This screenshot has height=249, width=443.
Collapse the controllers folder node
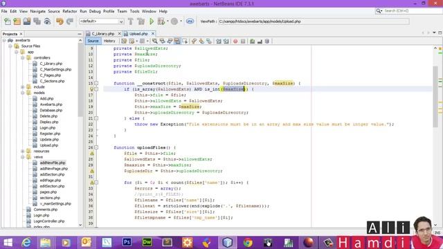point(23,57)
